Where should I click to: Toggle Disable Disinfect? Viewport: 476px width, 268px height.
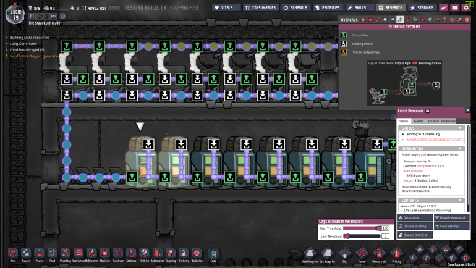pos(415,235)
